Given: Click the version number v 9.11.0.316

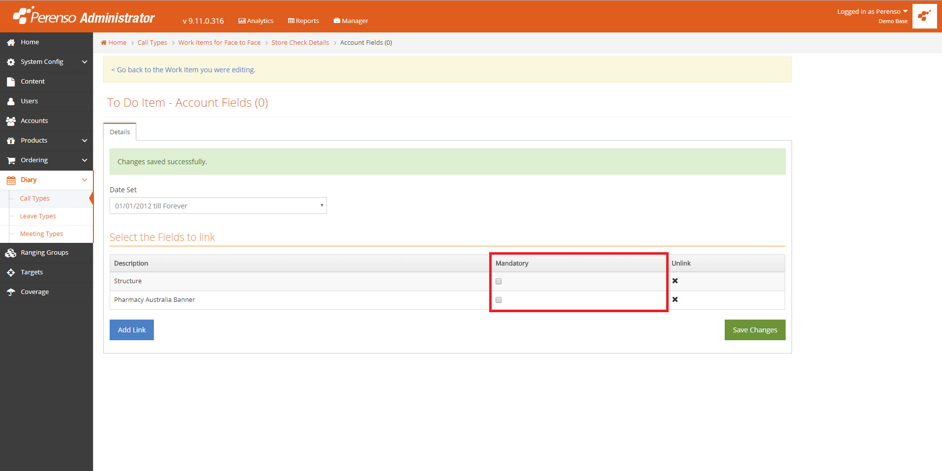Looking at the screenshot, I should pyautogui.click(x=203, y=21).
